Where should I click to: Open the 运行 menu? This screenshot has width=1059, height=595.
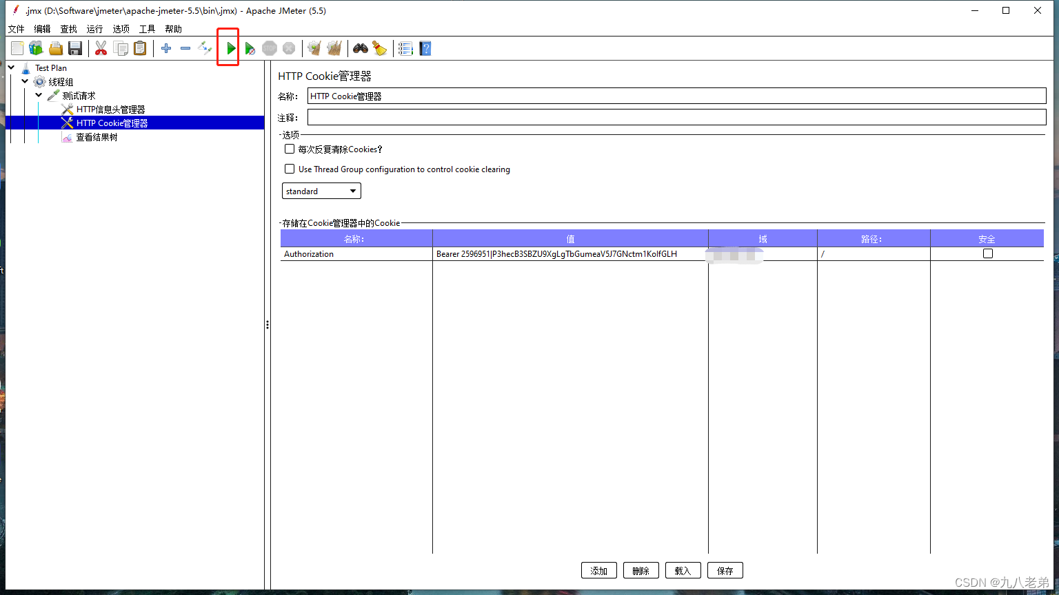(x=94, y=29)
